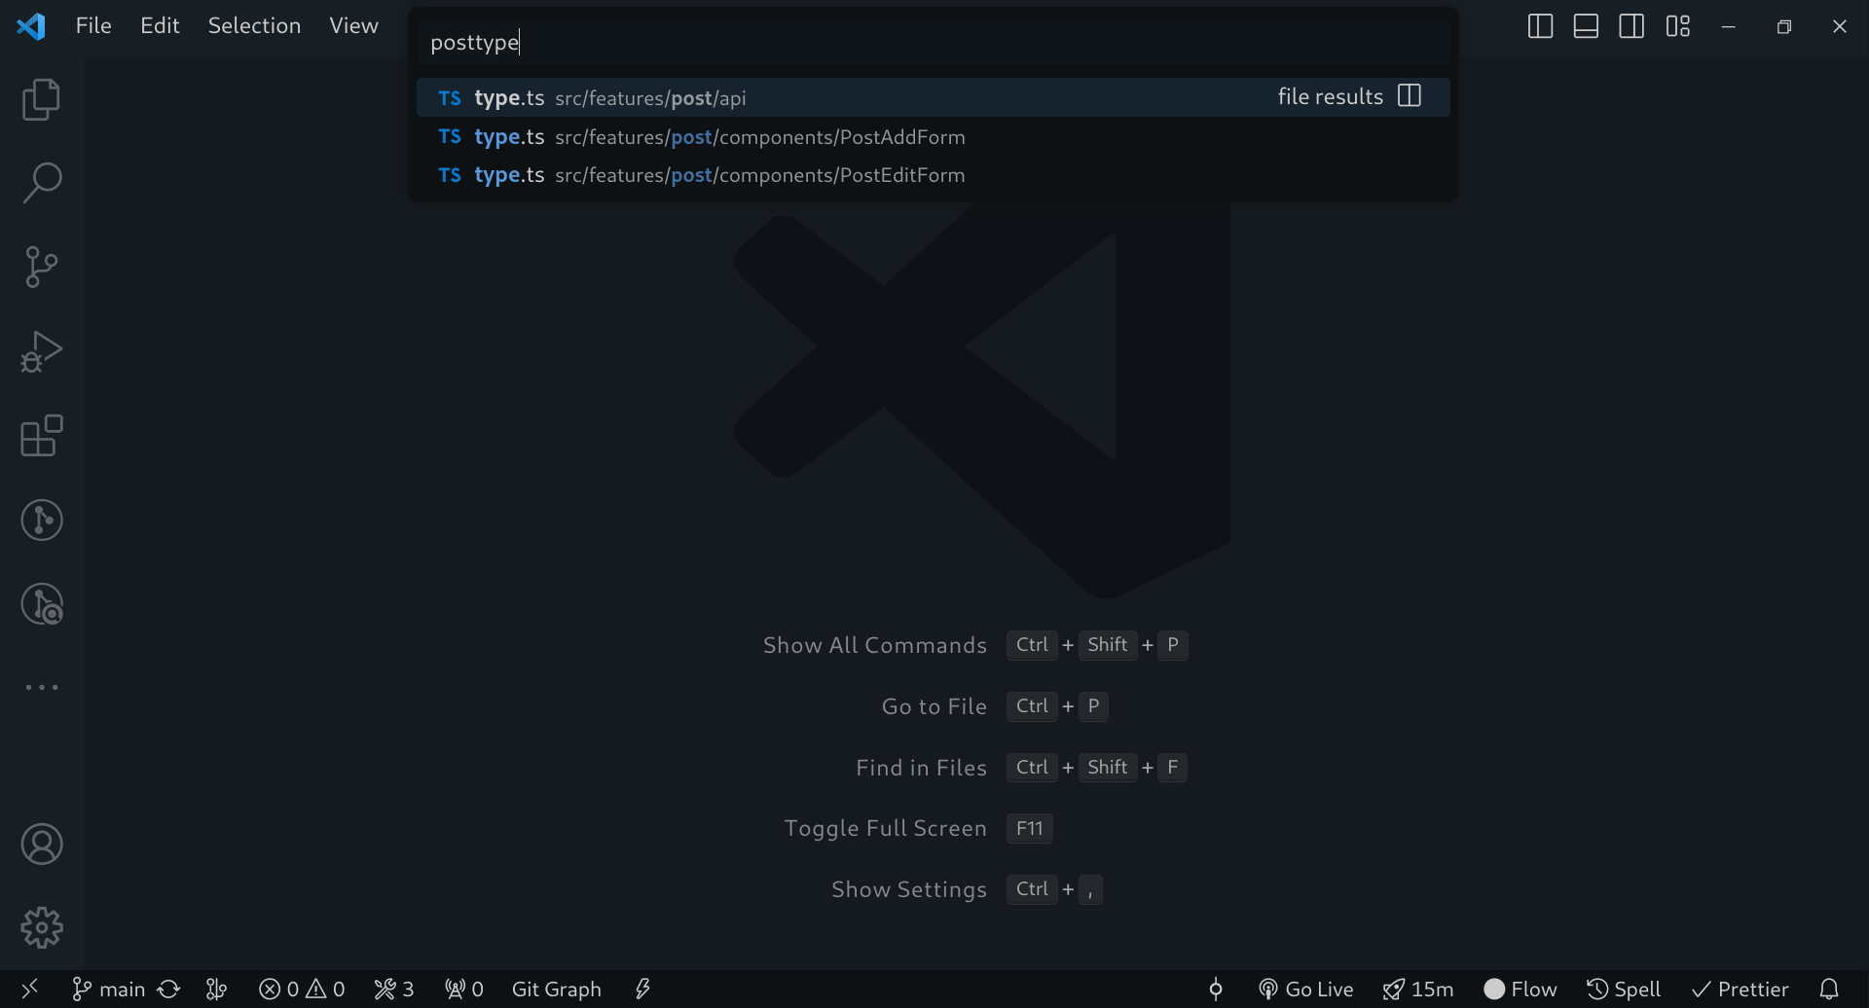Restore down the VS Code window
The height and width of the screenshot is (1008, 1869).
[x=1784, y=26]
